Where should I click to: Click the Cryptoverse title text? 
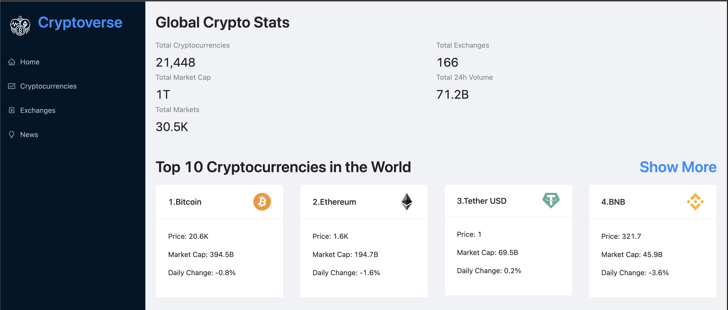(81, 22)
